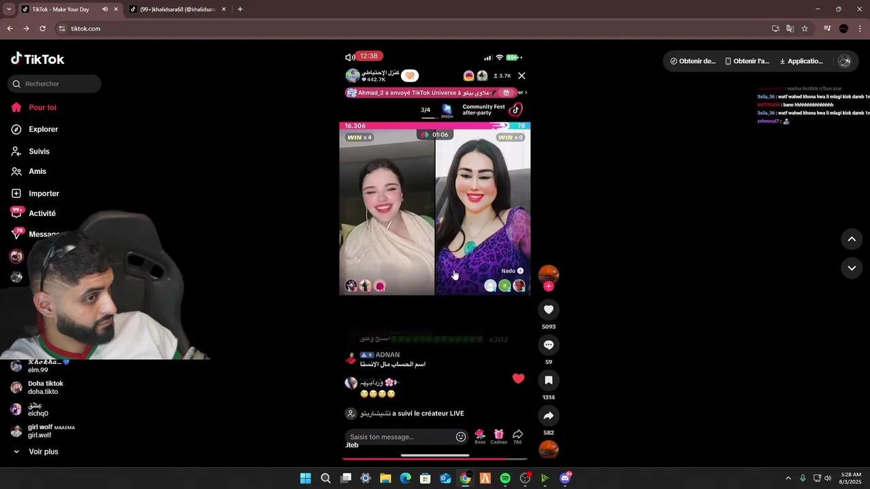The height and width of the screenshot is (489, 870).
Task: Click the orange heart follow pill
Action: pyautogui.click(x=409, y=76)
